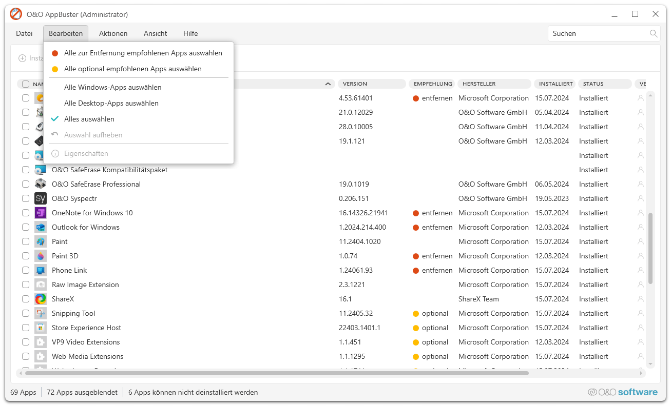Choose Alle Windows-Apps auswählen
This screenshot has width=671, height=406.
coord(139,87)
